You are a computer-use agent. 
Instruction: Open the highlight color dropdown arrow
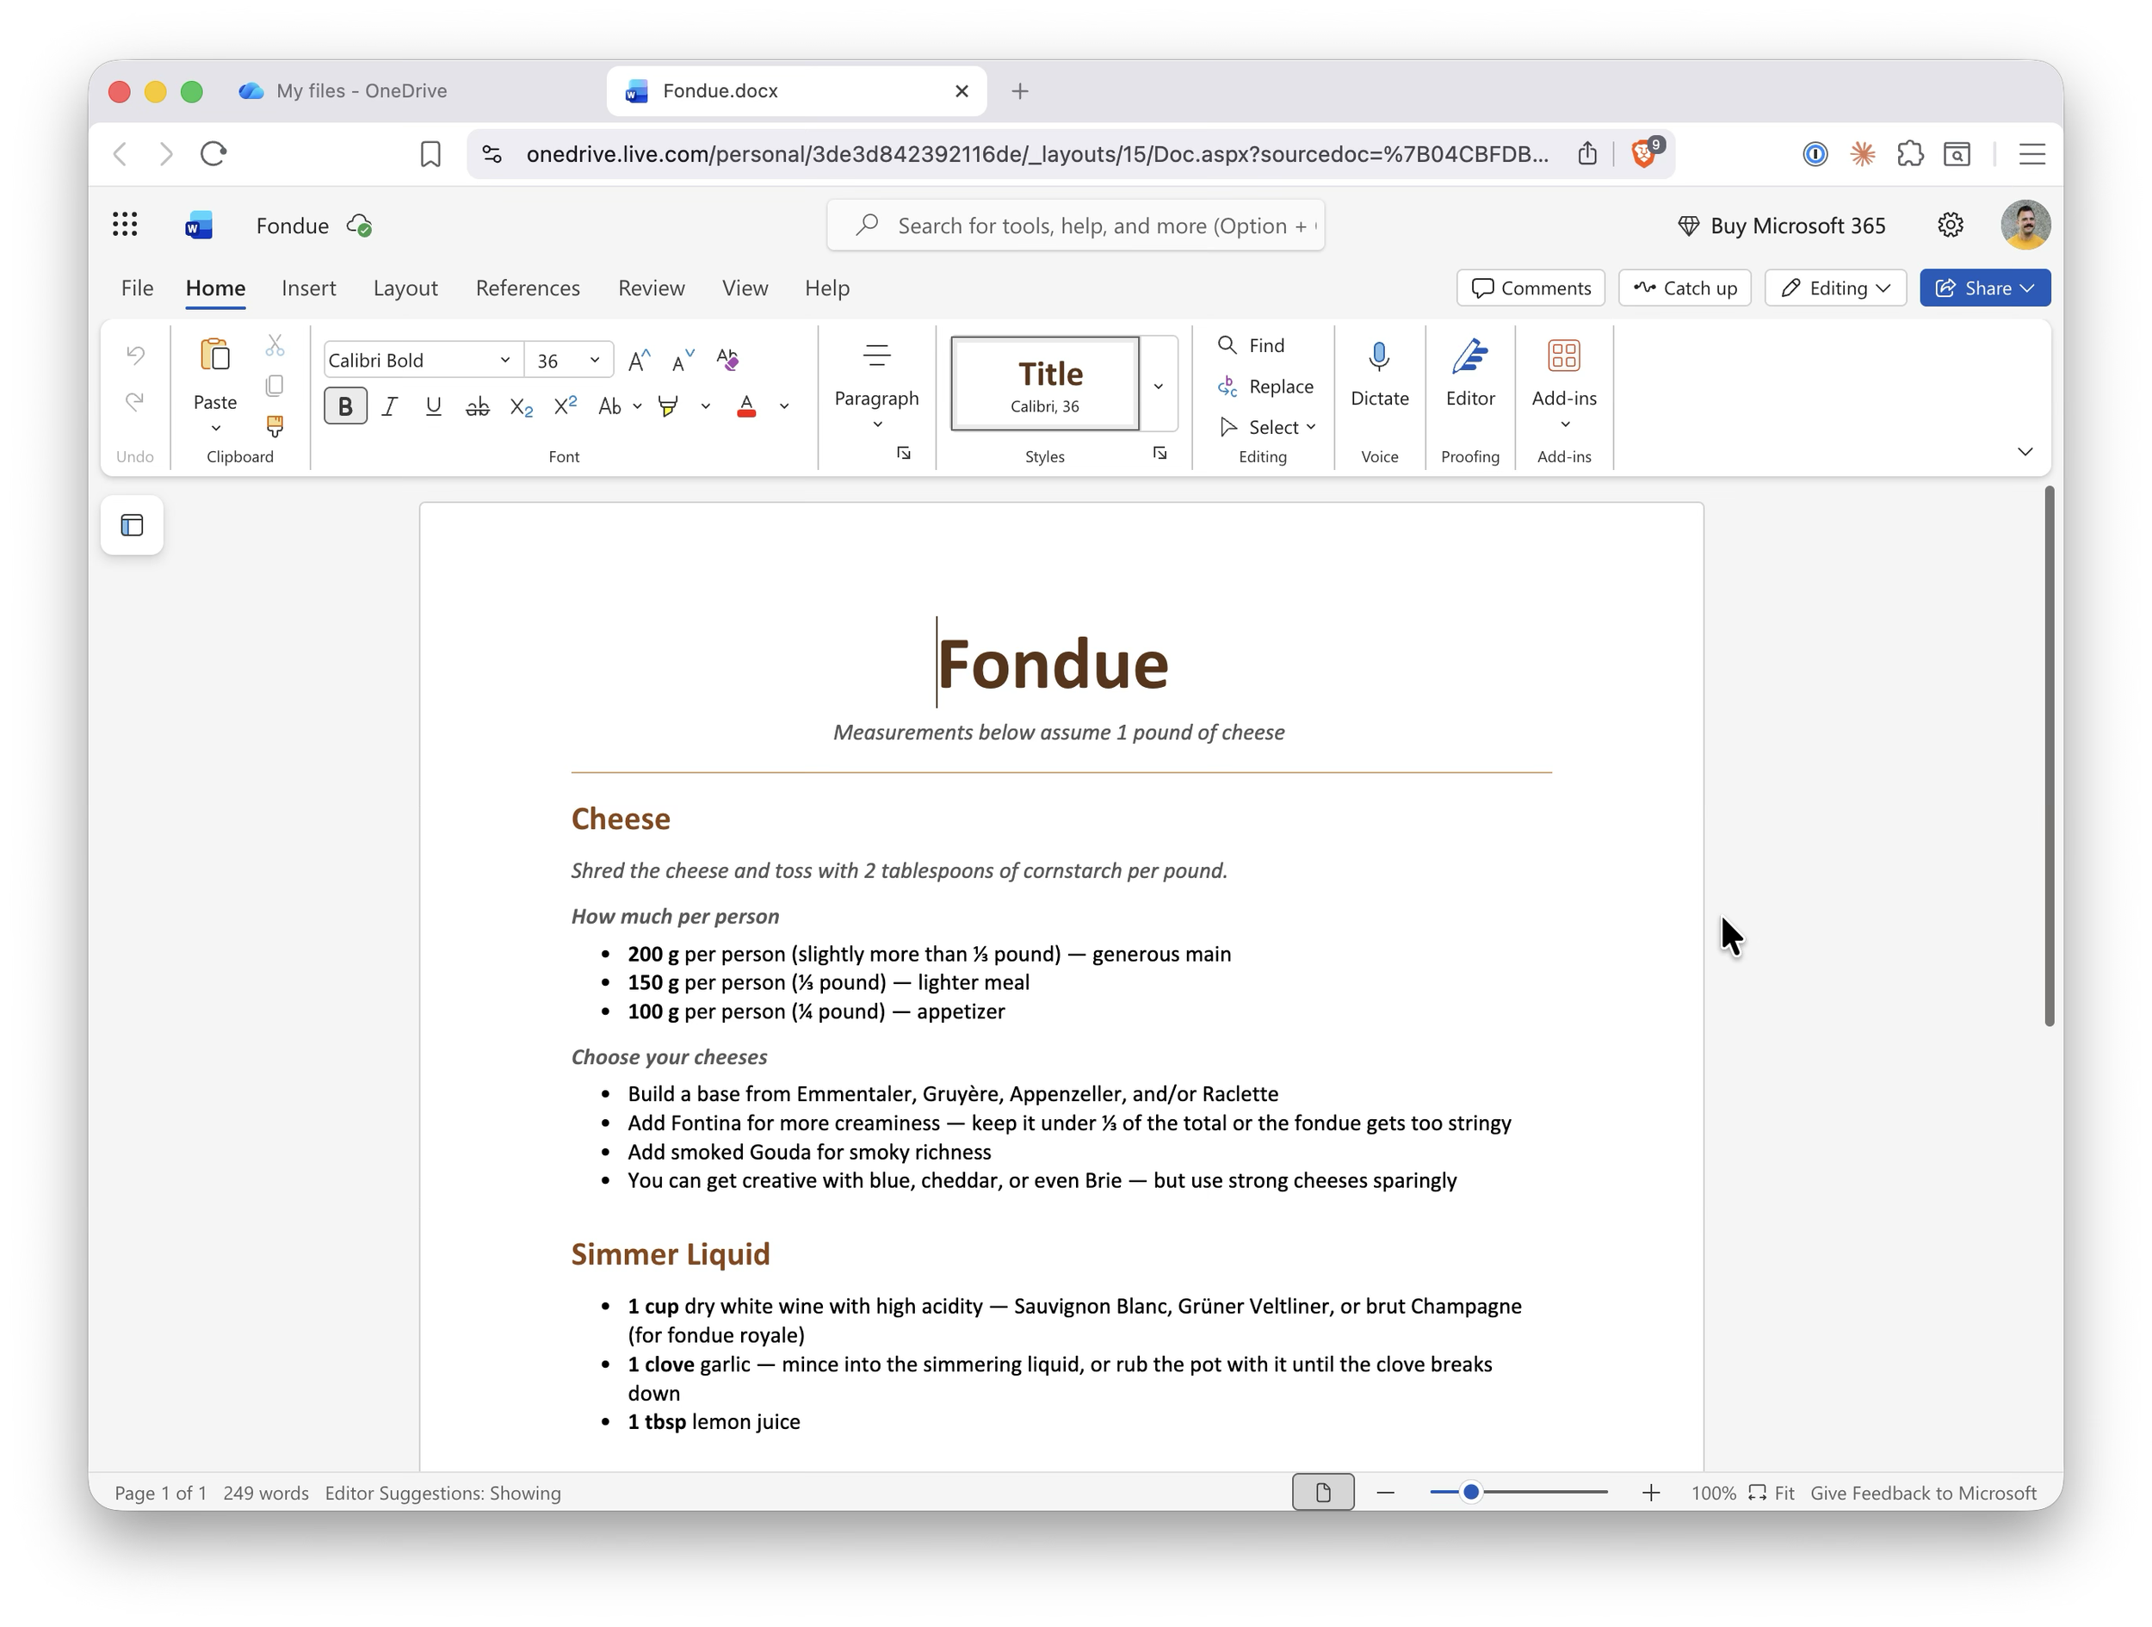705,406
